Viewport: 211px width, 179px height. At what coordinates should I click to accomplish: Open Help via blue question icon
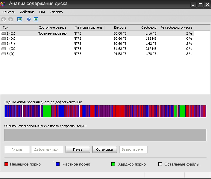click(x=29, y=19)
